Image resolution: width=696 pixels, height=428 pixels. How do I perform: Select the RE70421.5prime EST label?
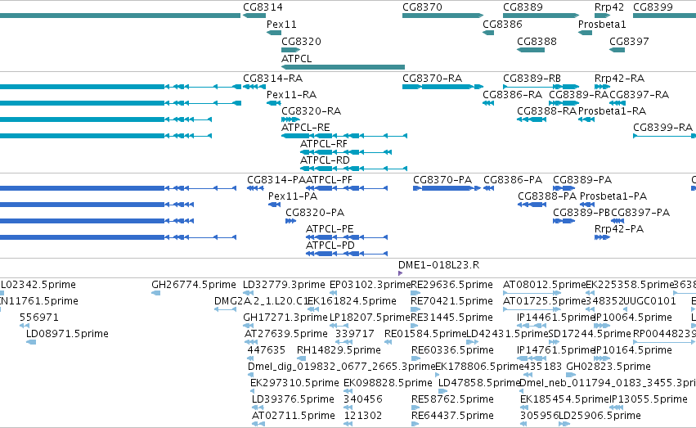pyautogui.click(x=451, y=301)
